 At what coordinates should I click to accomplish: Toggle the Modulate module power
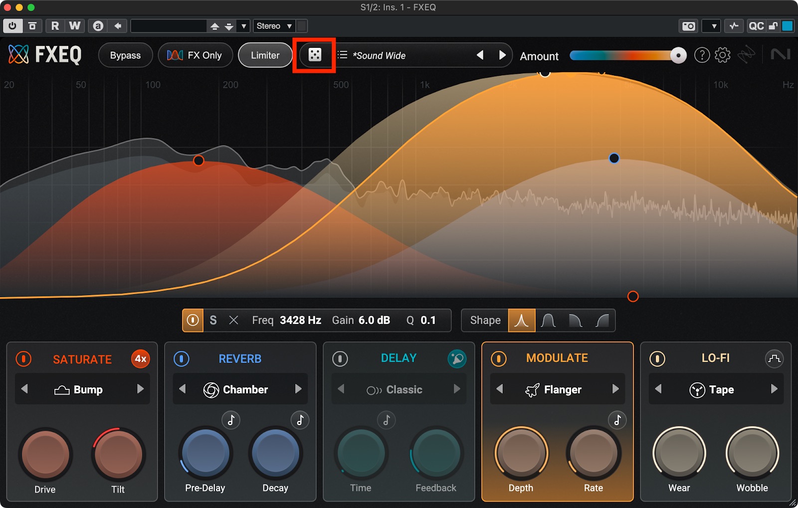499,358
